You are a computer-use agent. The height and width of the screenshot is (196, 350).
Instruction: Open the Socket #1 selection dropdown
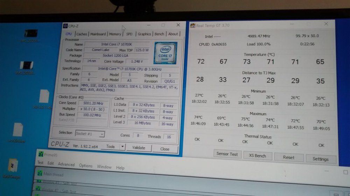pyautogui.click(x=90, y=134)
